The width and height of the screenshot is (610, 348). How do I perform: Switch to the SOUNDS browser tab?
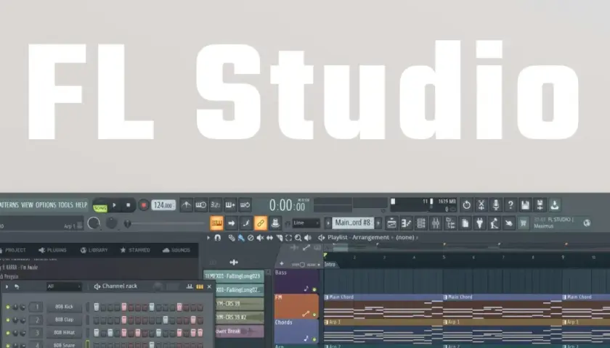(176, 250)
